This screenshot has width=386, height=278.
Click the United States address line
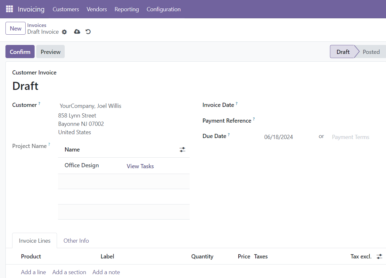pyautogui.click(x=75, y=132)
